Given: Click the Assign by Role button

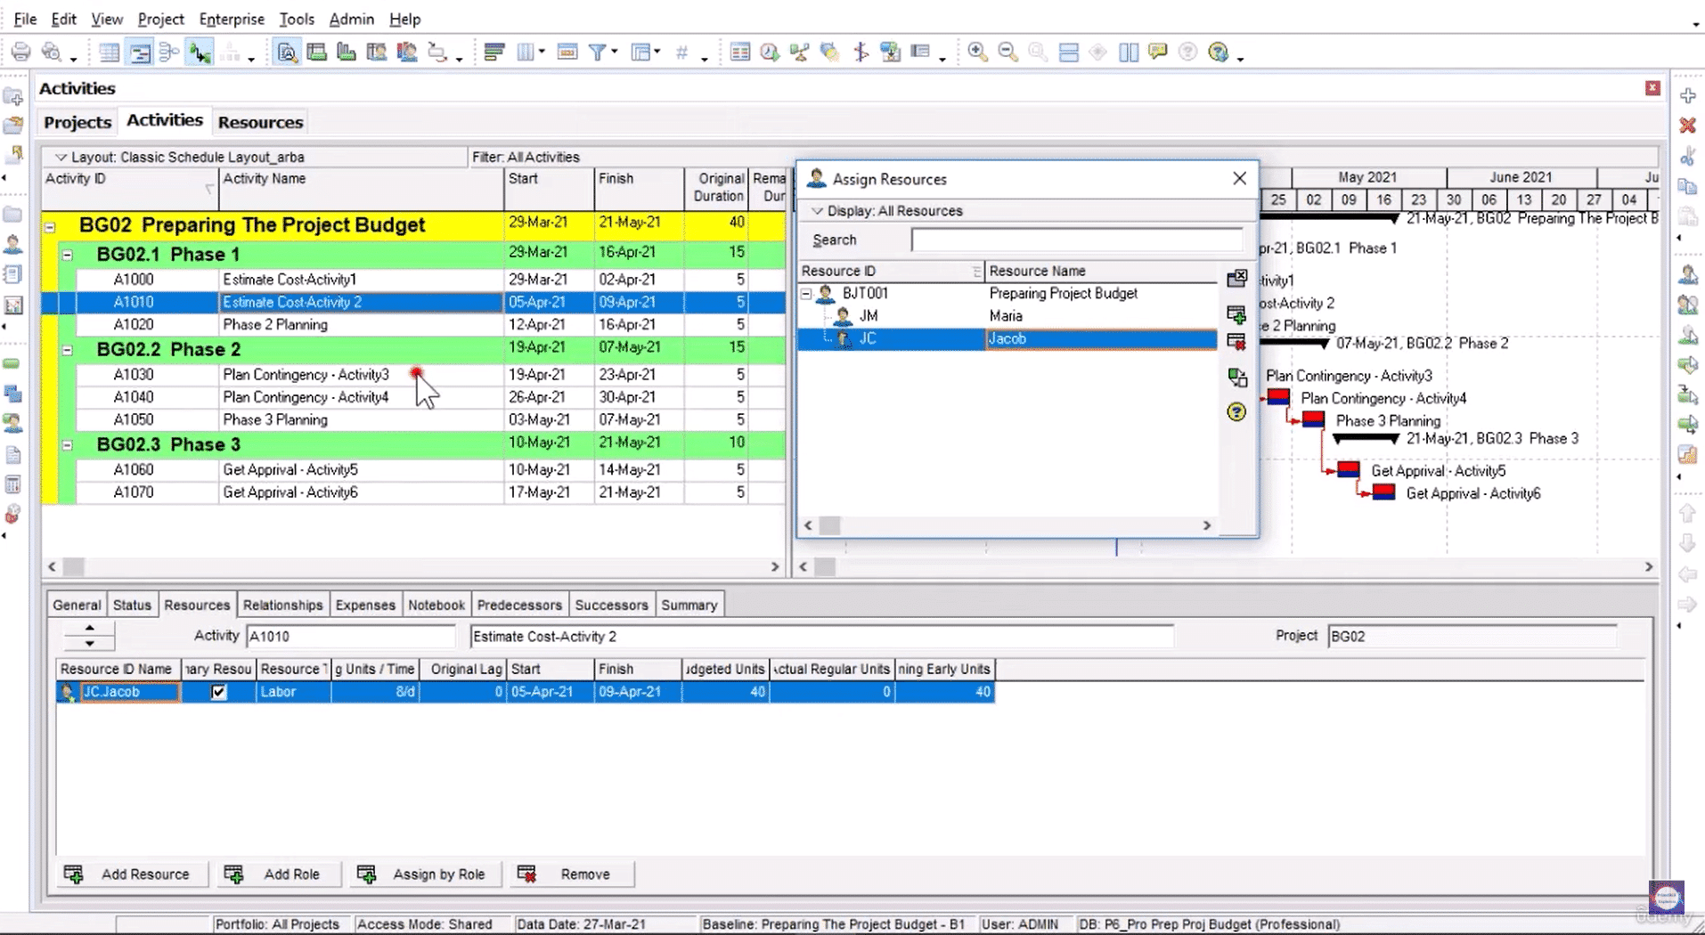Looking at the screenshot, I should click(x=426, y=874).
